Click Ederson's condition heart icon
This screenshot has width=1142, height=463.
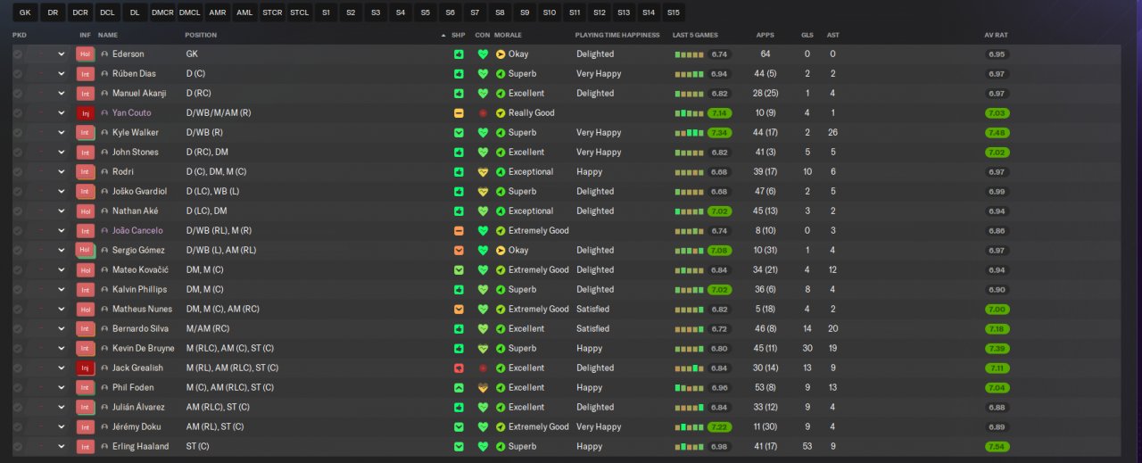click(483, 54)
